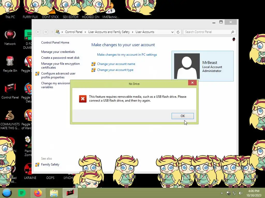This screenshot has width=265, height=198.
Task: Open the volume speaker icon
Action: 240,193
